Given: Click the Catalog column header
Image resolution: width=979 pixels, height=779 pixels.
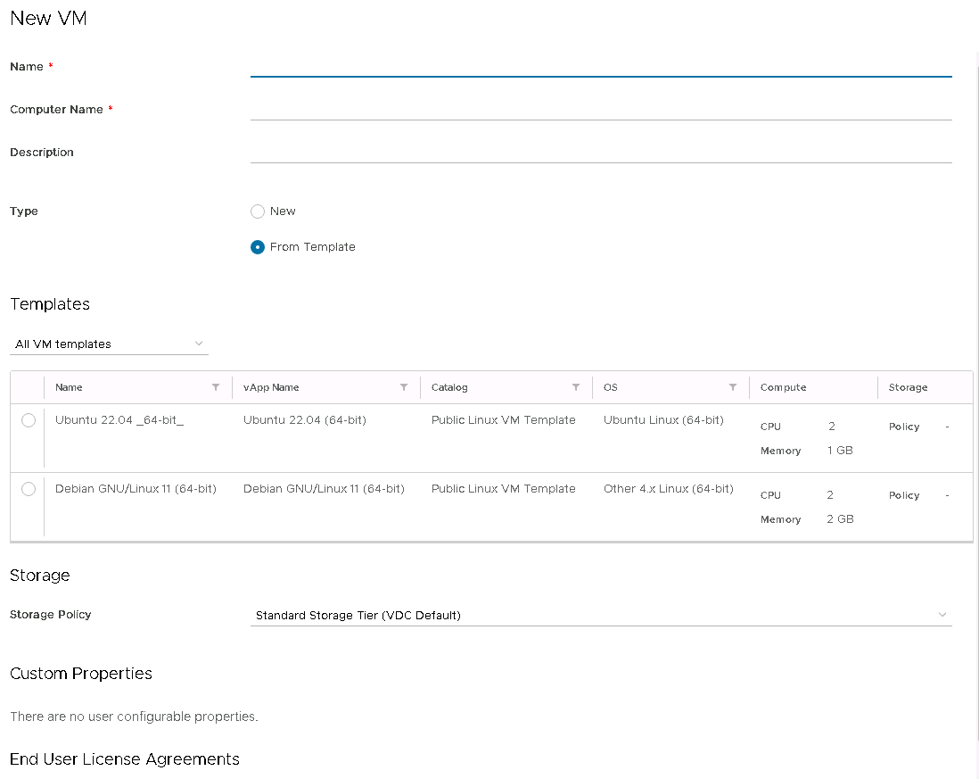Looking at the screenshot, I should (x=449, y=387).
